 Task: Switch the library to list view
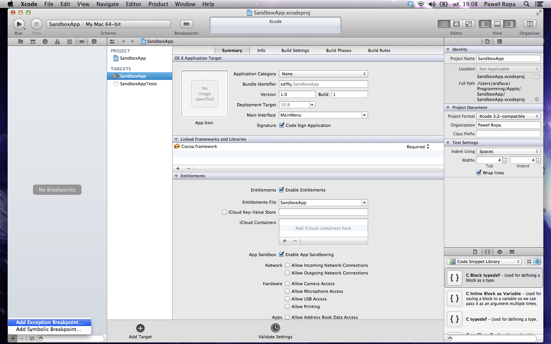tap(537, 261)
